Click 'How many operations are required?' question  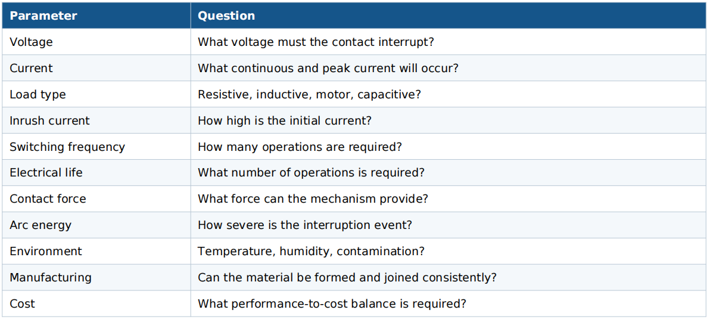pyautogui.click(x=300, y=147)
